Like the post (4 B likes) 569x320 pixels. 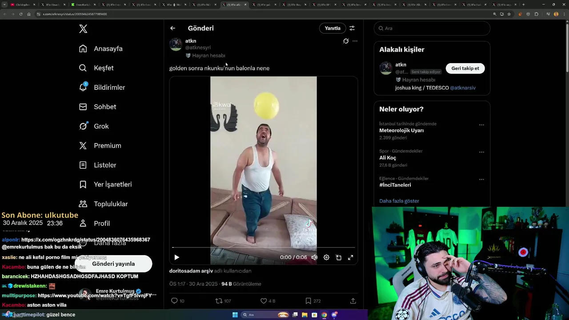pos(268,301)
